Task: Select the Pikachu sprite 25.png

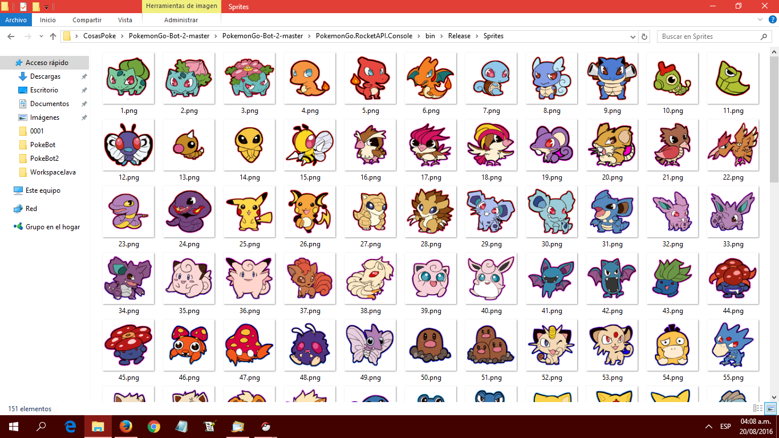Action: [x=249, y=212]
